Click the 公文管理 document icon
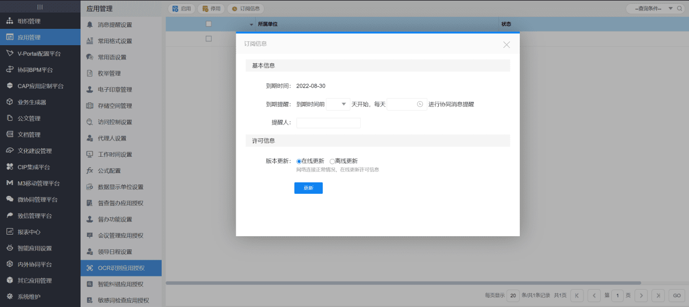The height and width of the screenshot is (307, 689). click(9, 118)
